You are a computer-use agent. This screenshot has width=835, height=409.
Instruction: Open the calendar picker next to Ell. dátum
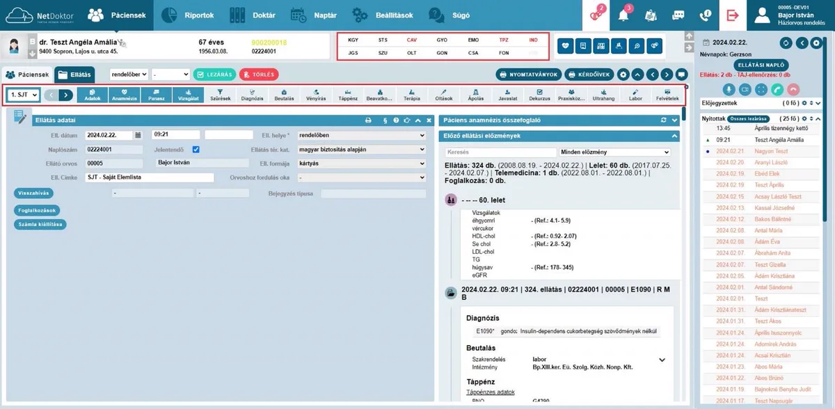click(138, 135)
